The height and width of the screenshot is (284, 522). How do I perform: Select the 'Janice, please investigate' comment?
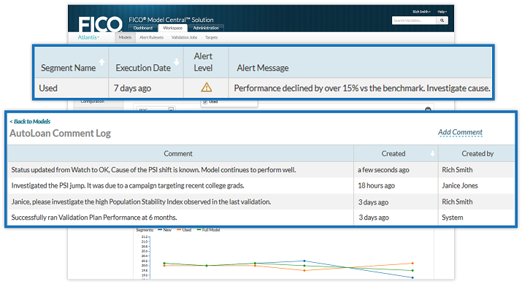[141, 202]
